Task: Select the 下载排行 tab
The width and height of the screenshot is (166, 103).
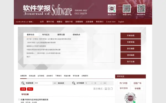Action: [58, 76]
